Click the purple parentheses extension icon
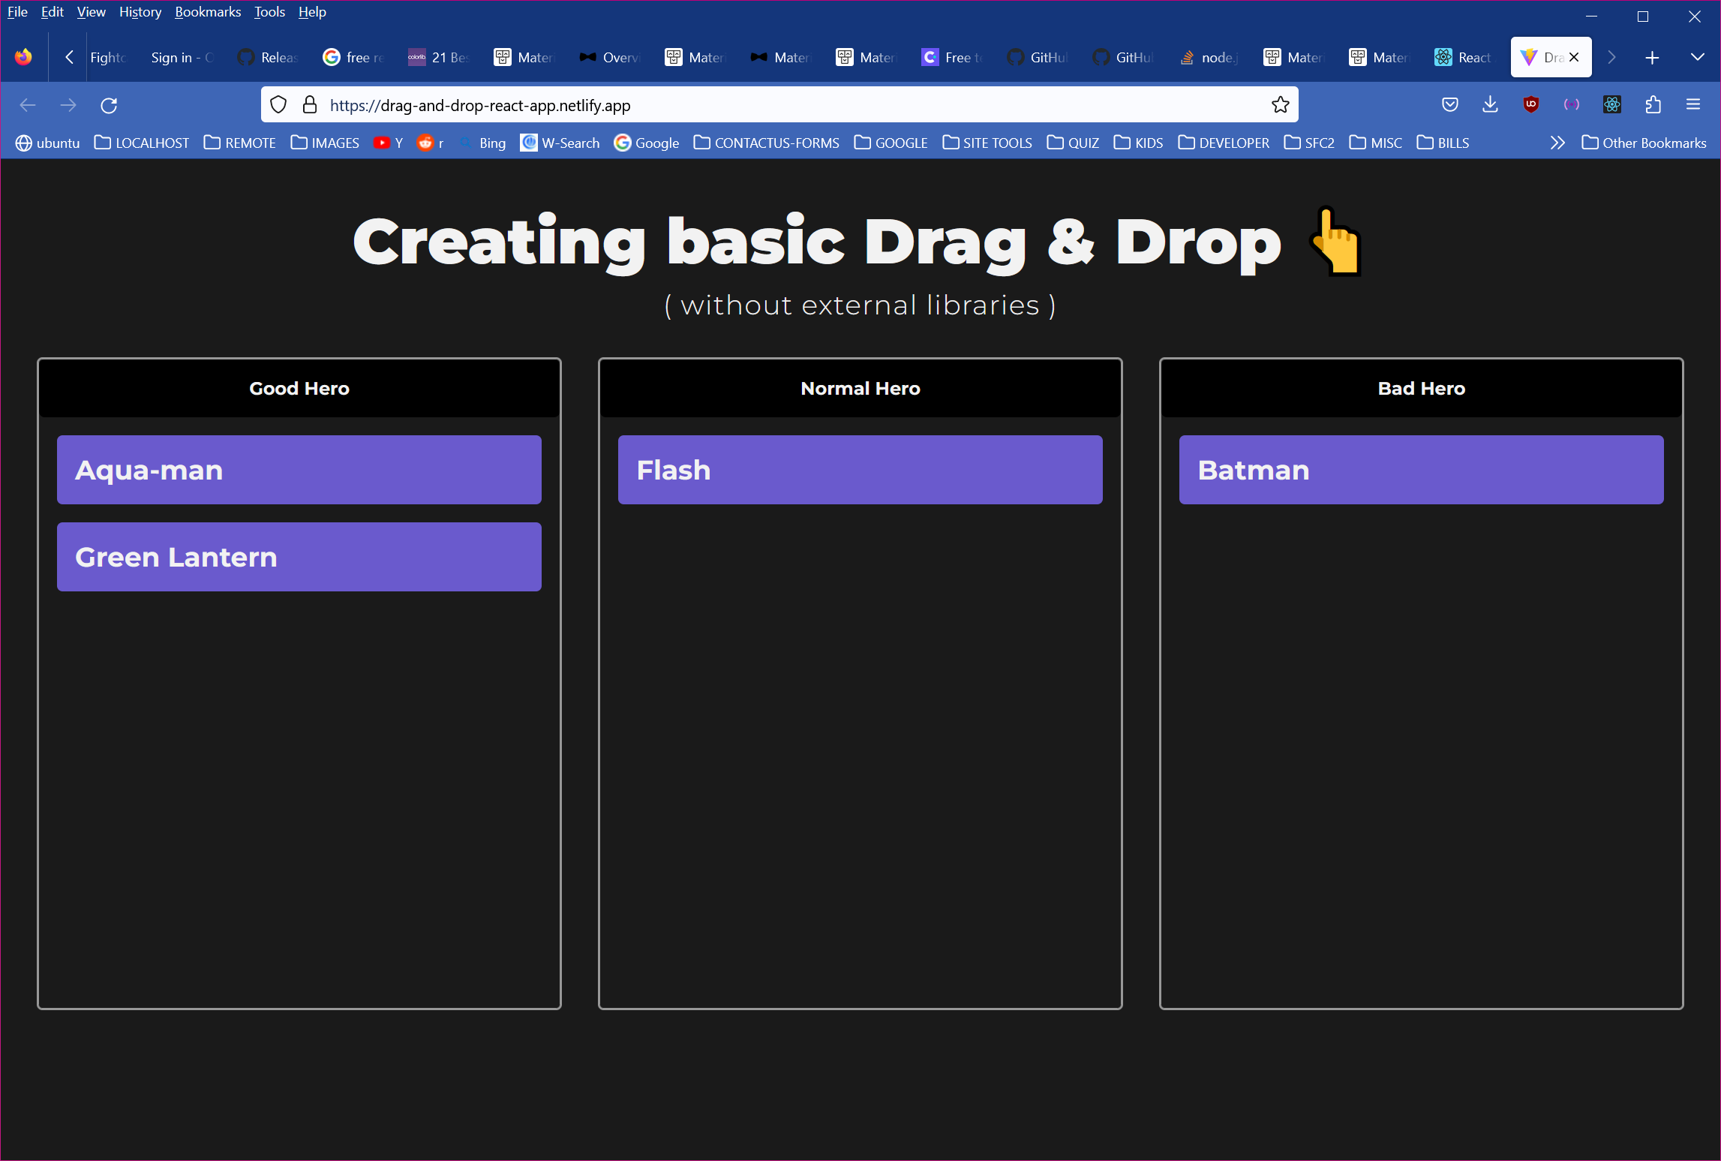The height and width of the screenshot is (1161, 1721). pyautogui.click(x=1571, y=105)
